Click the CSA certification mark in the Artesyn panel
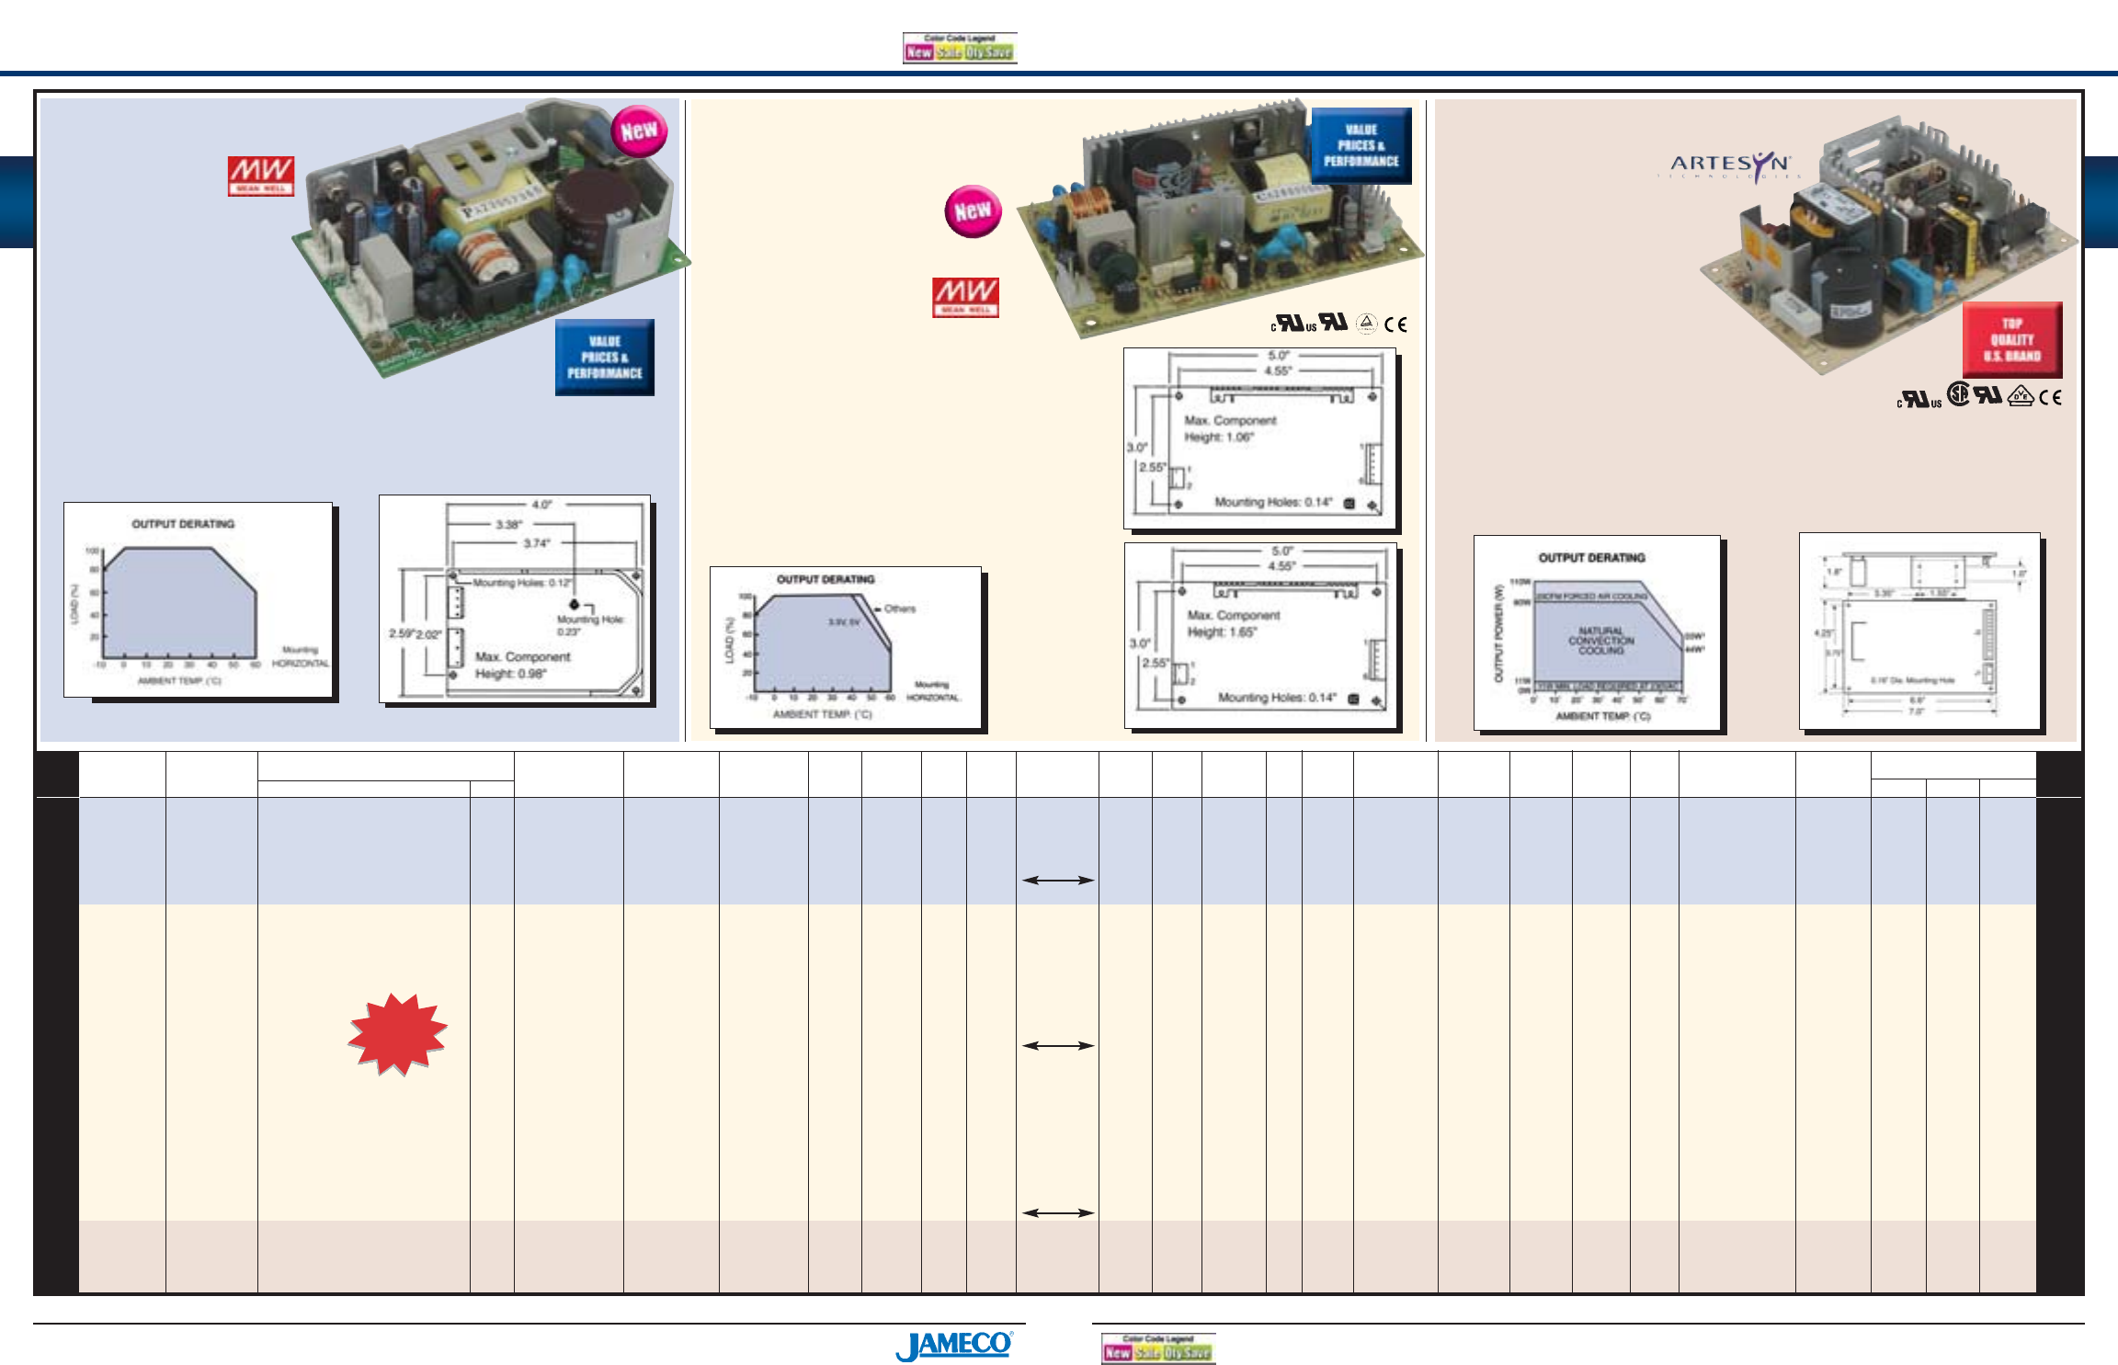 1959,395
